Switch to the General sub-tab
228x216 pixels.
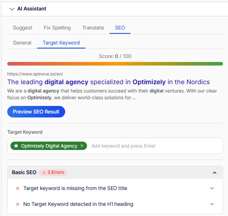pos(22,43)
